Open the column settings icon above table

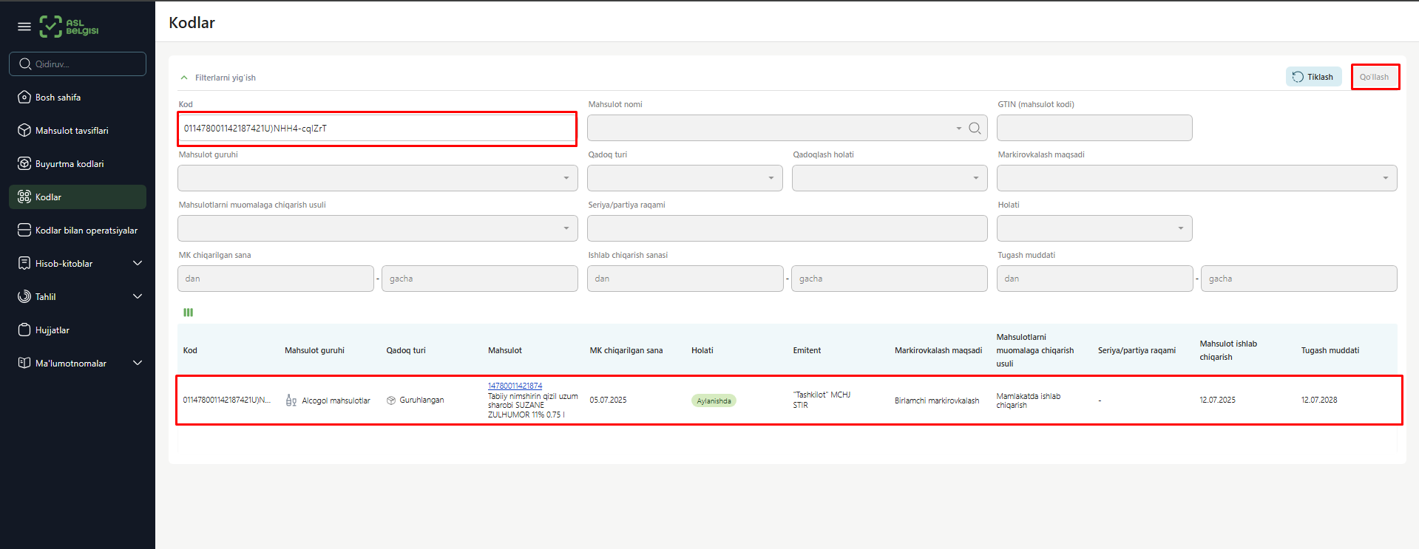(x=189, y=313)
